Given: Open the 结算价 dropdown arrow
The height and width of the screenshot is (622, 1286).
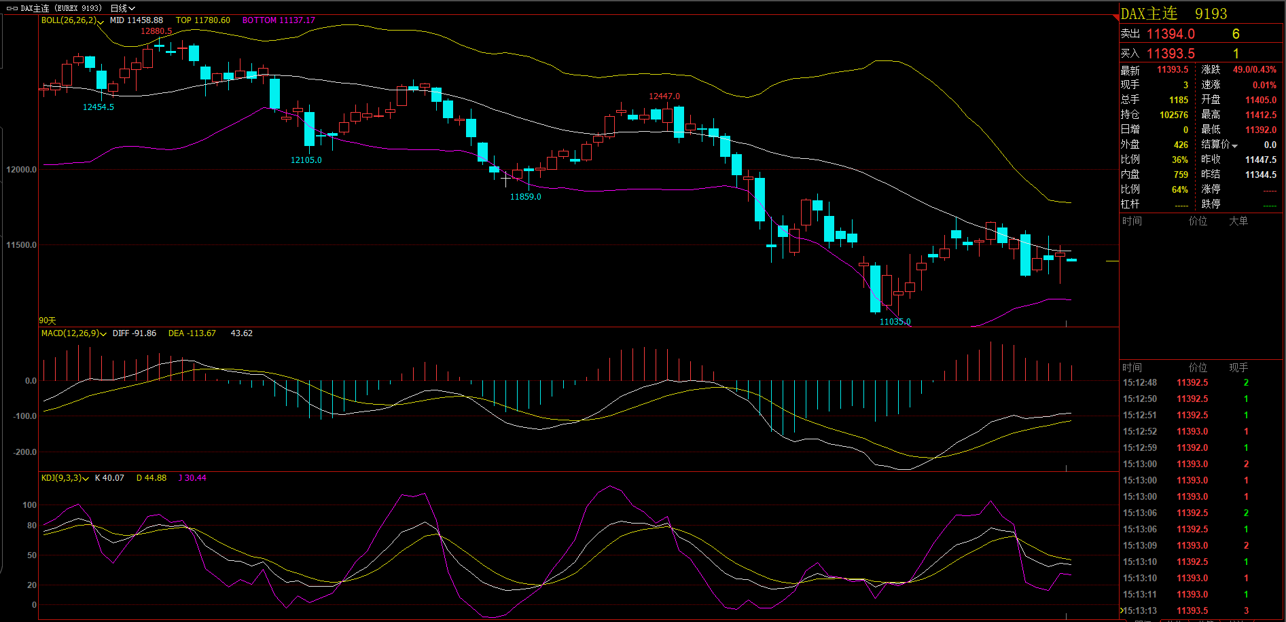Looking at the screenshot, I should tap(1234, 146).
